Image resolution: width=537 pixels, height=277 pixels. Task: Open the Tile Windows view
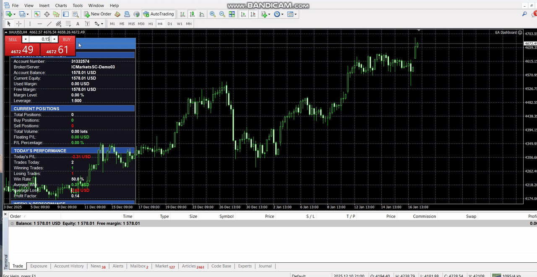tap(232, 14)
